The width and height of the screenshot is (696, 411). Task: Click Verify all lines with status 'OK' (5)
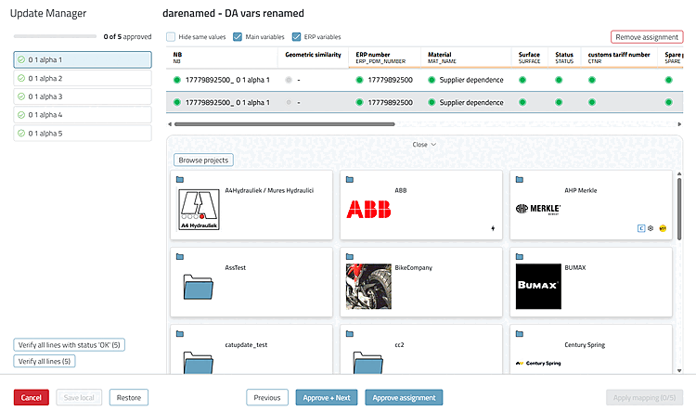pyautogui.click(x=70, y=345)
